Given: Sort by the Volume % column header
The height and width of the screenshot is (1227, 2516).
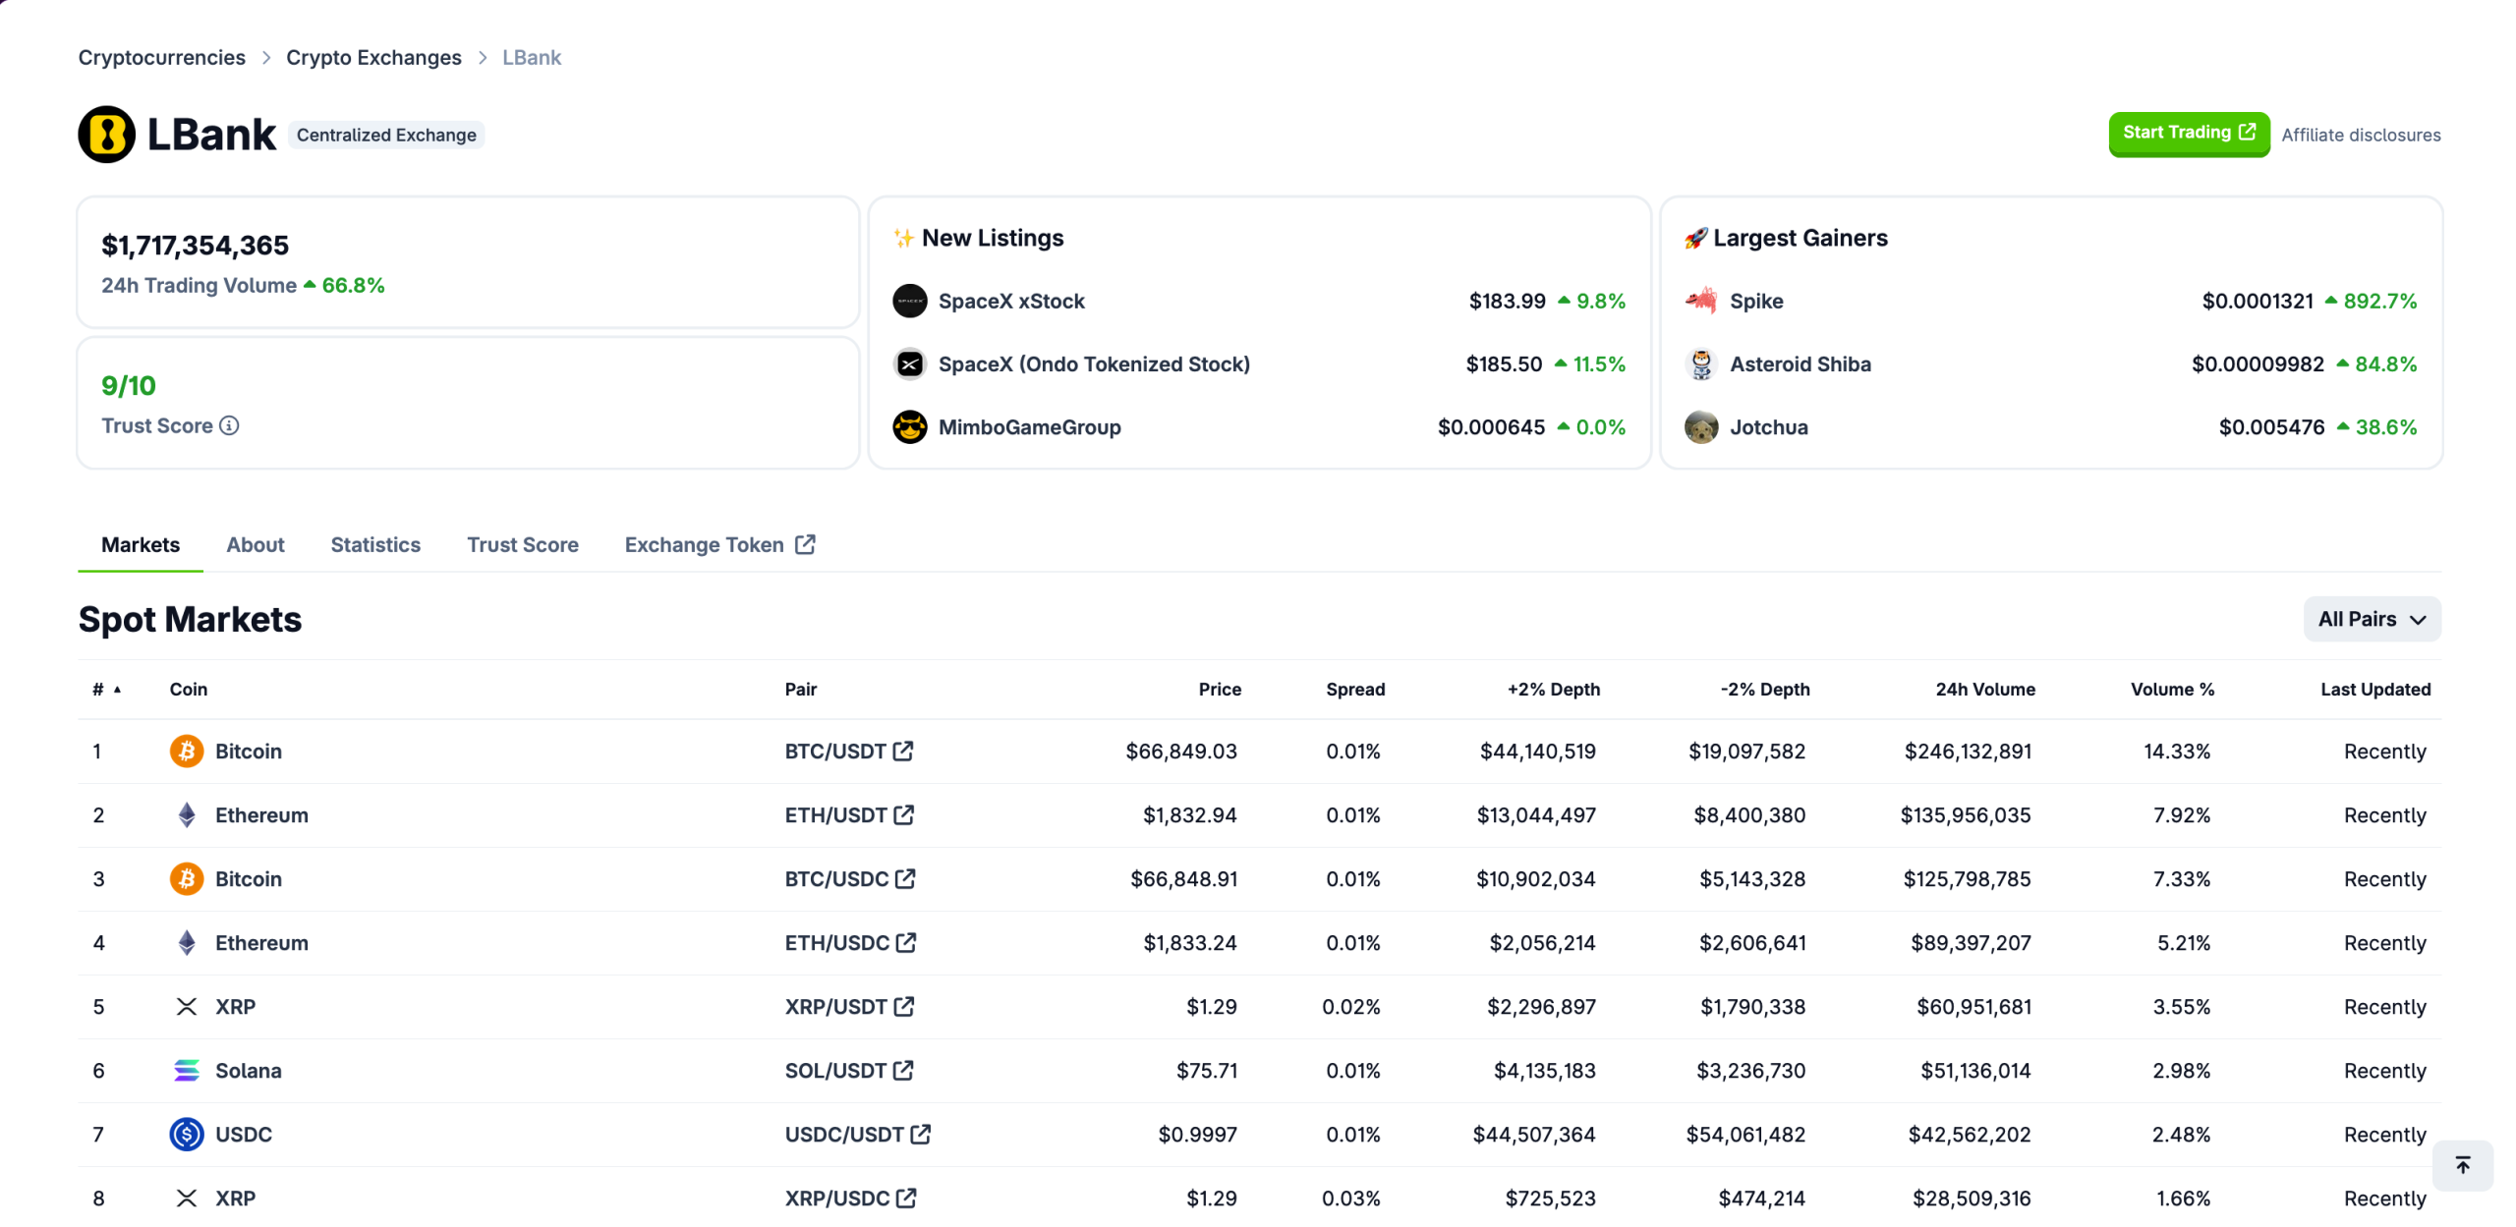Looking at the screenshot, I should click(2171, 690).
